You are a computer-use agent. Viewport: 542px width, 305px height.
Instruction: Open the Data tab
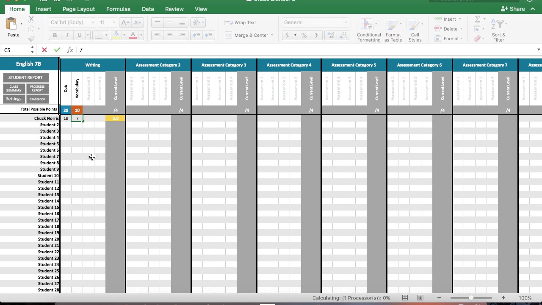pos(148,9)
